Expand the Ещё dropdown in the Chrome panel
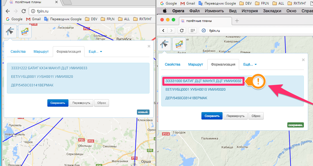 (x=95, y=52)
